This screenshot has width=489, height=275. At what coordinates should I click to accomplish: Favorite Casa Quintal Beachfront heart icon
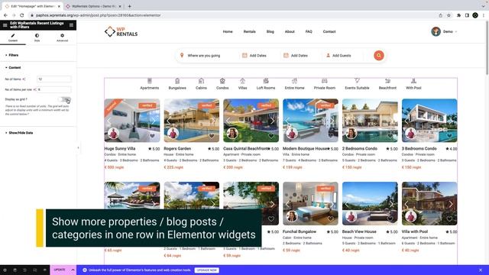(x=271, y=136)
